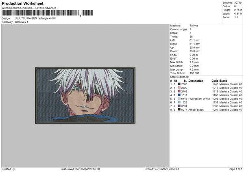Viewport: 244px width, 172px height.
Task: Click the Colorway 1 label
Action: [22, 22]
